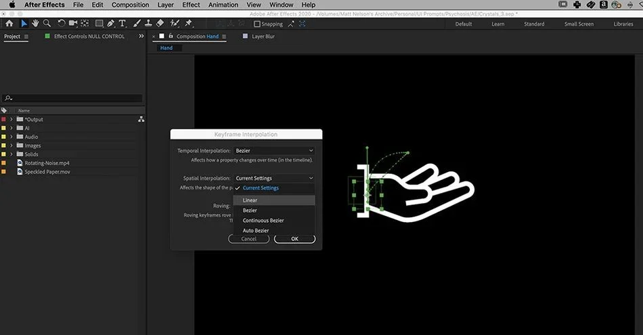Open the Temporal Interpolation Bezier dropdown
The width and height of the screenshot is (643, 335).
(x=274, y=150)
